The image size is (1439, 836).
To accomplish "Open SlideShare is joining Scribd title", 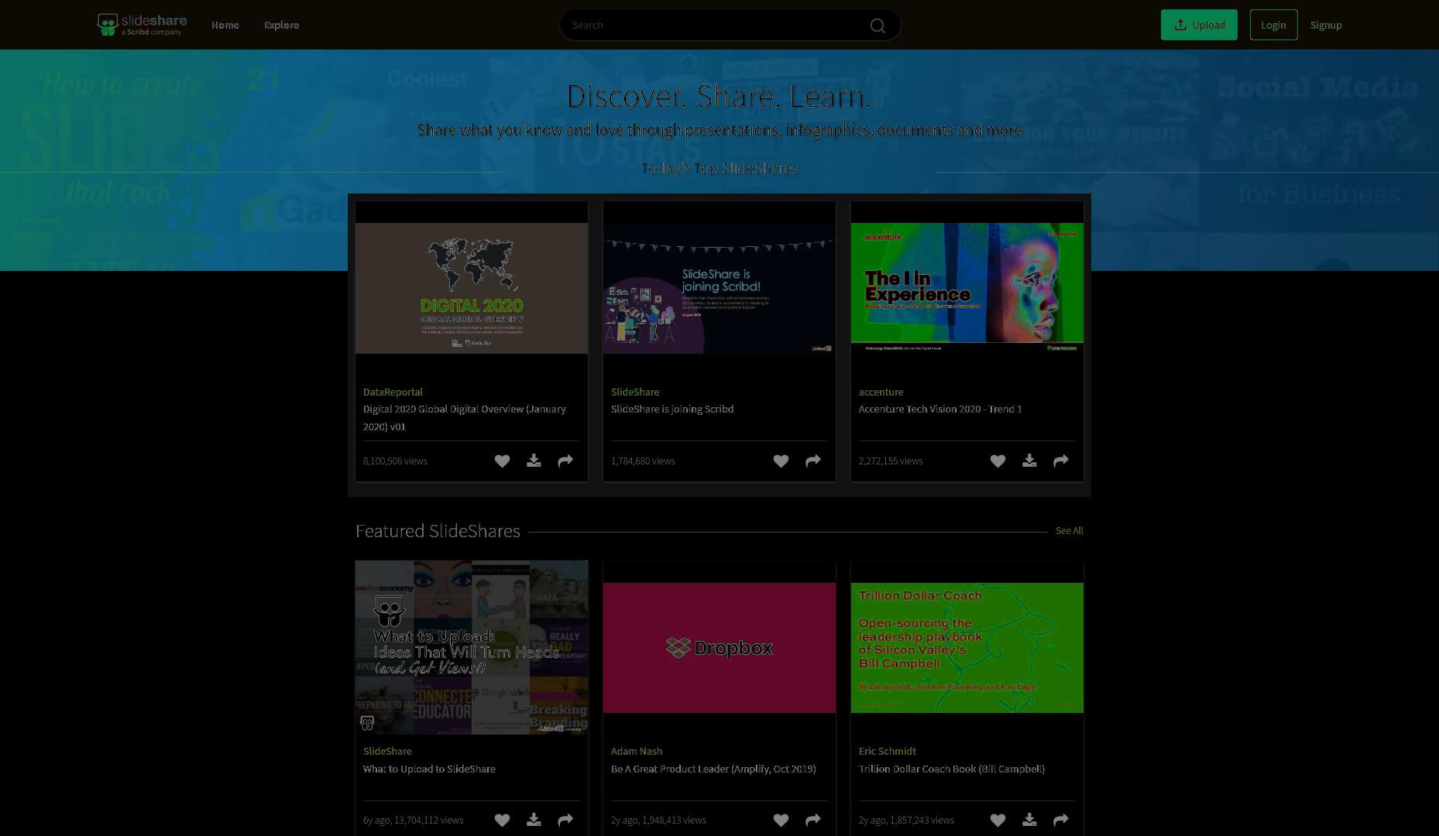I will (x=672, y=409).
